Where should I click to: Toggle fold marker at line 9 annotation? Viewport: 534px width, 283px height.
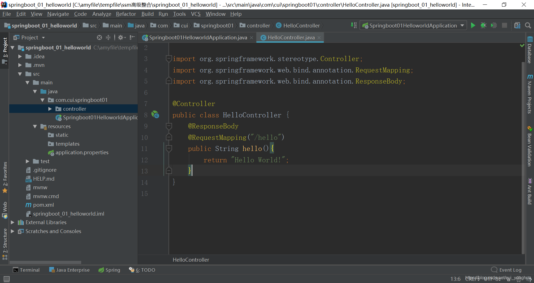tap(169, 127)
